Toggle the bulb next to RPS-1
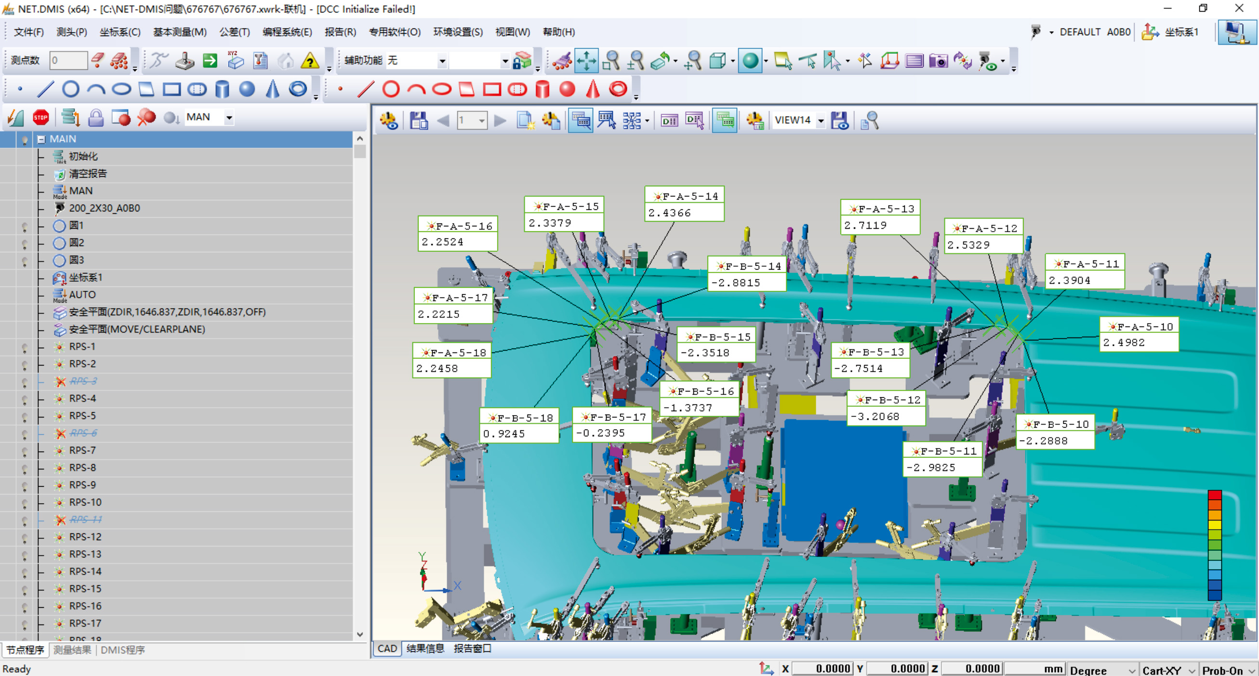This screenshot has height=676, width=1259. (25, 347)
